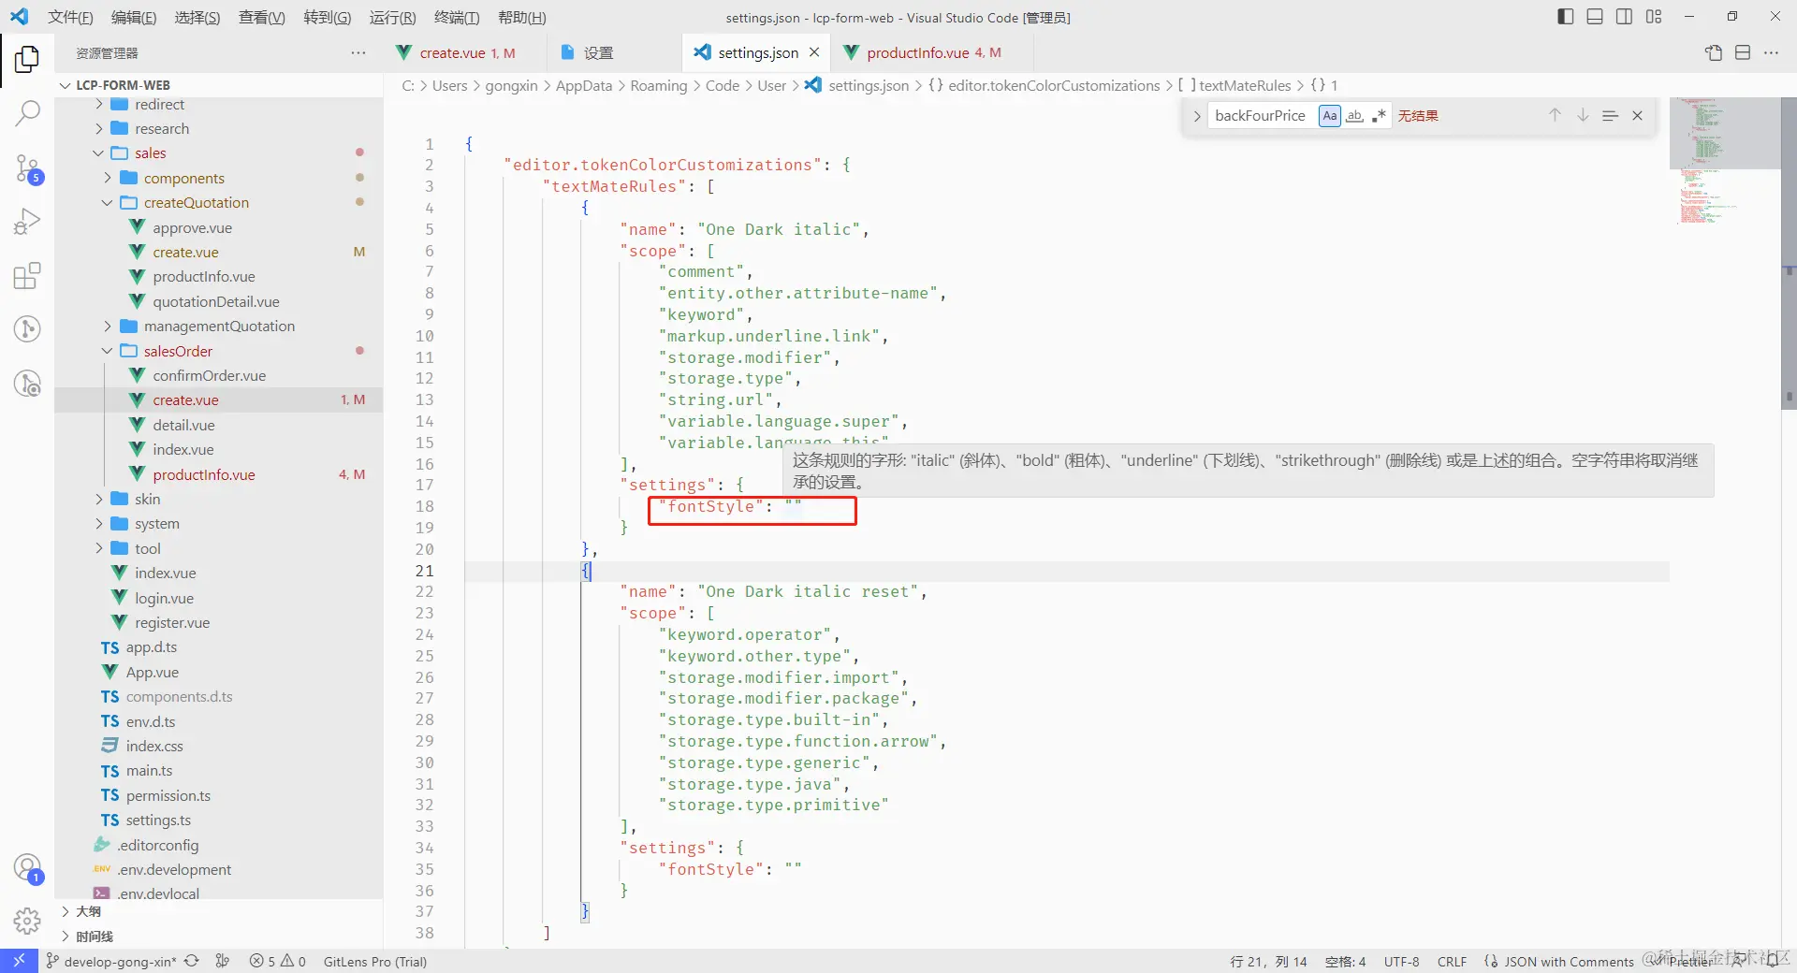The width and height of the screenshot is (1797, 973).
Task: Toggle bottom panel layout icon
Action: 1595,17
